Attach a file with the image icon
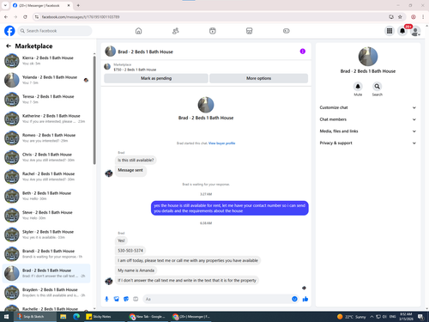 point(117,299)
